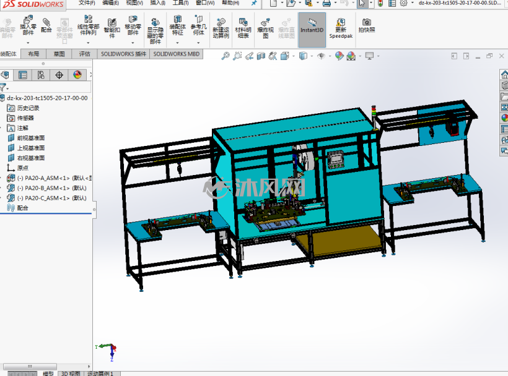
Task: Take a Snapshot (拍快照) with camera icon
Action: [367, 25]
